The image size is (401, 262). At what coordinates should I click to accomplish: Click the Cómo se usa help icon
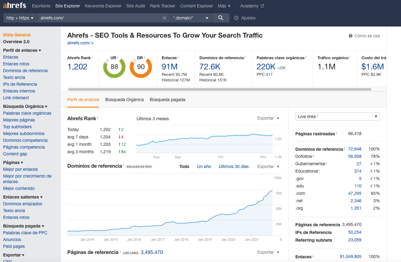pyautogui.click(x=351, y=36)
